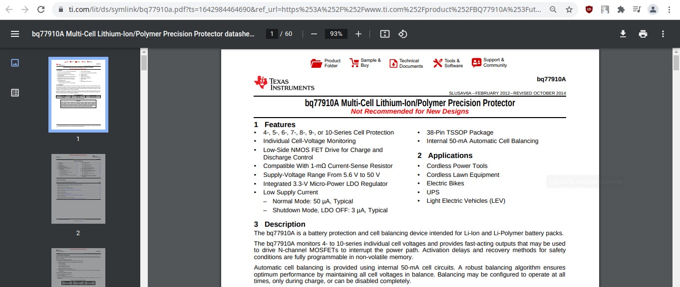Viewport: 680px width, 287px height.
Task: Click PDF document title in toolbar
Action: pyautogui.click(x=143, y=34)
